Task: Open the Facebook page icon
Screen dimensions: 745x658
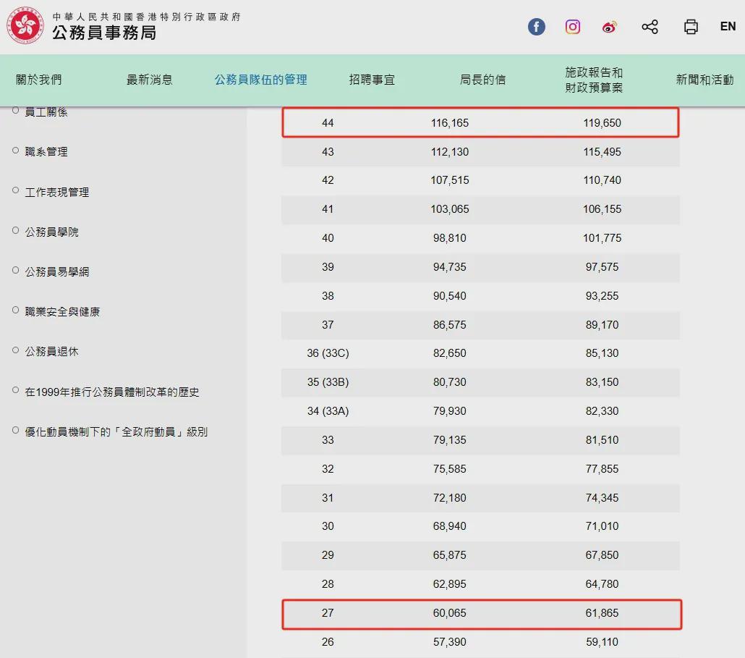Action: 536,27
